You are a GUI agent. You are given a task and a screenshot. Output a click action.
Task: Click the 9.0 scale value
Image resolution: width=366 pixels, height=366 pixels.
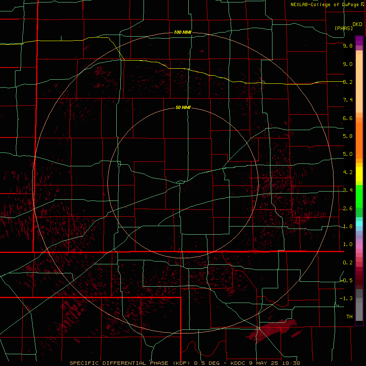point(348,64)
